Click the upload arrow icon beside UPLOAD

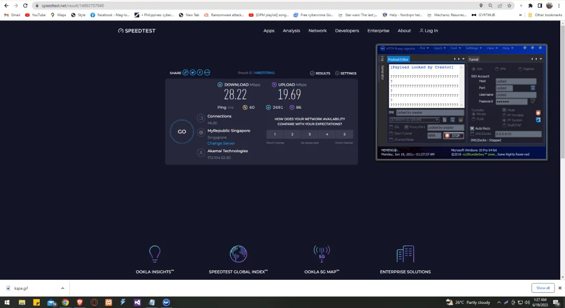tap(274, 85)
